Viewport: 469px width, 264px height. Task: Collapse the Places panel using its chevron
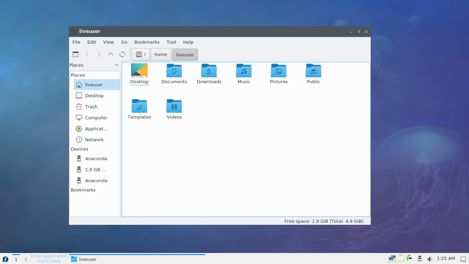tap(116, 65)
